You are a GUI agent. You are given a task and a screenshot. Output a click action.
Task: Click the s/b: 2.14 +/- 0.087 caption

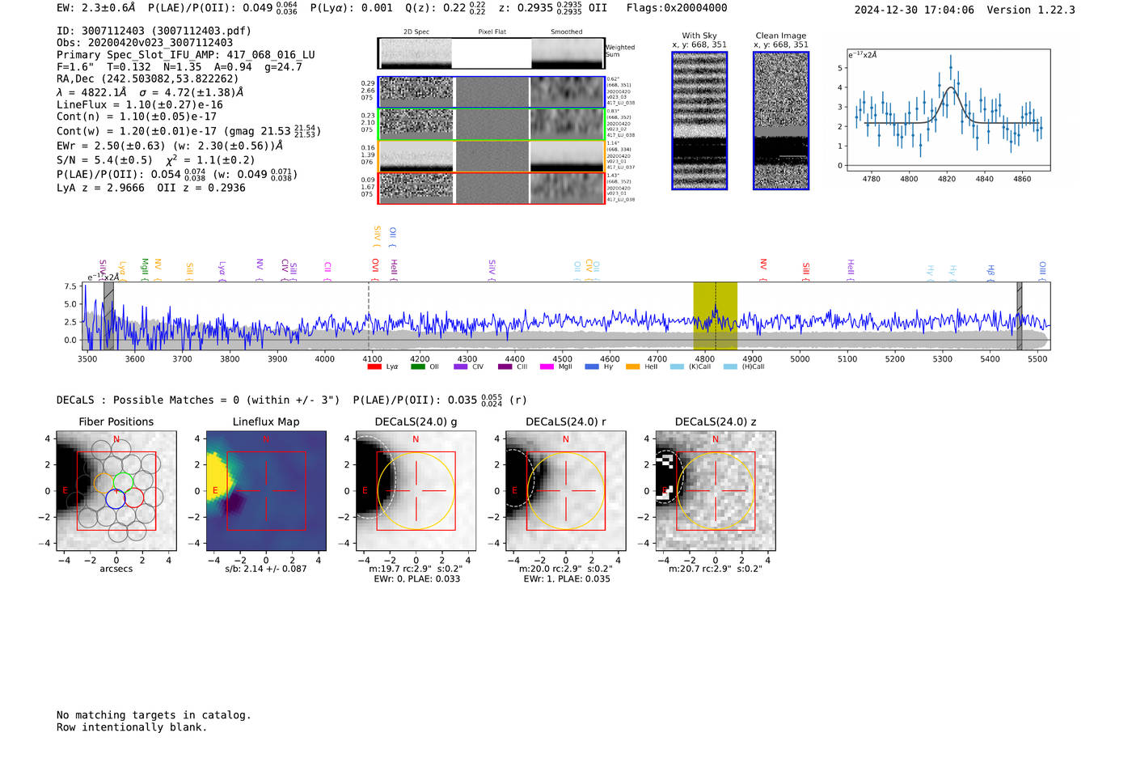tap(266, 569)
